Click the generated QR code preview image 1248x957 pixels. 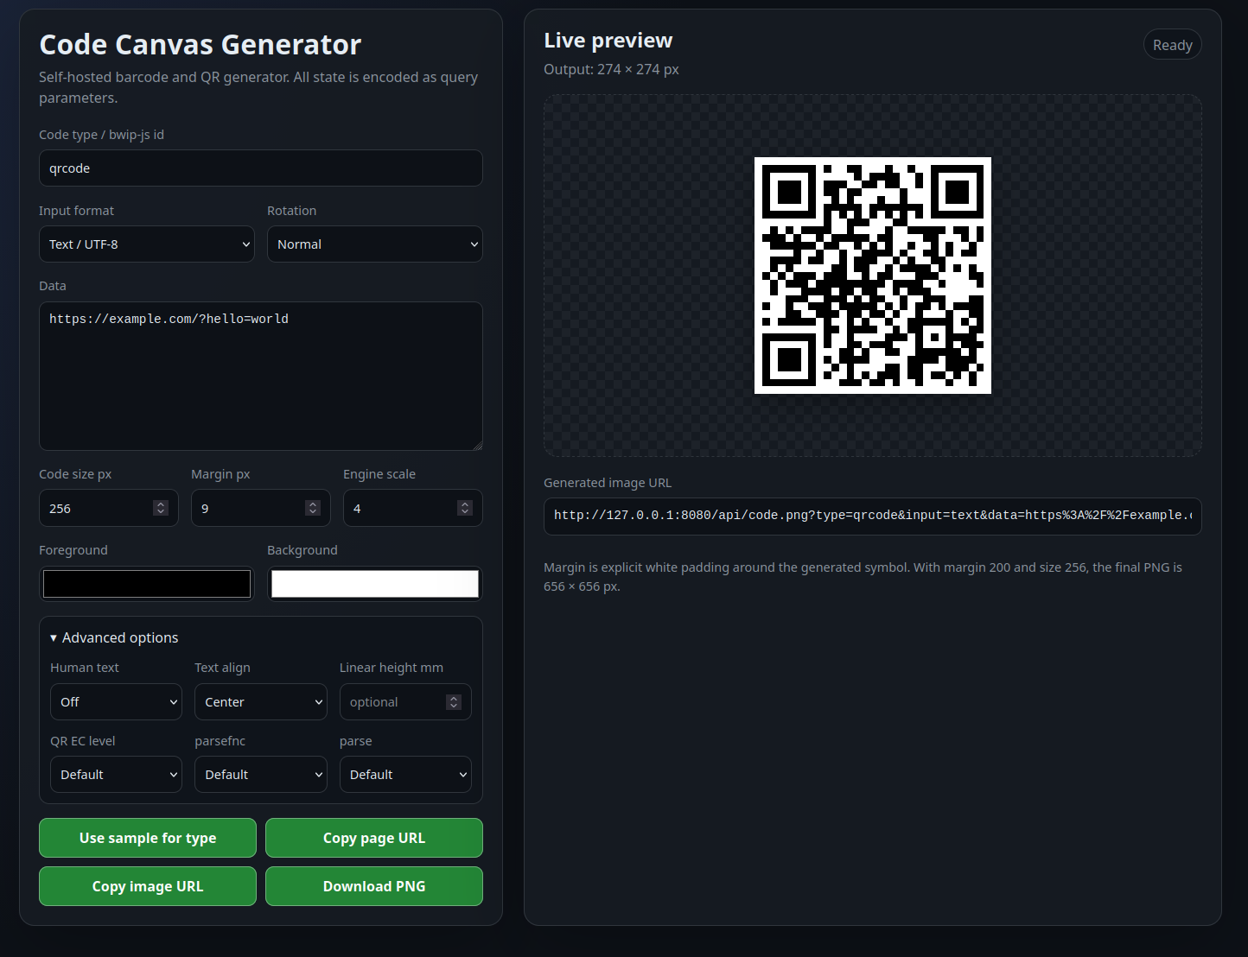coord(872,276)
